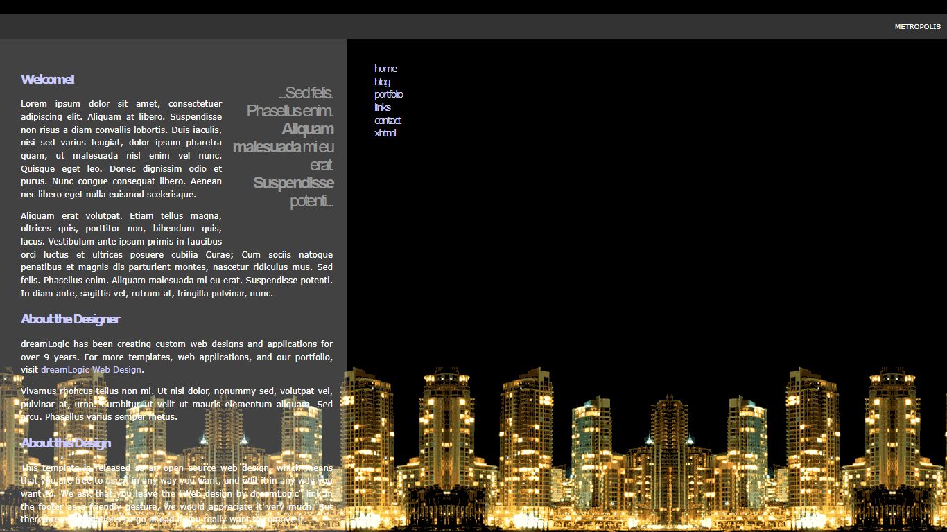Open the home navigation link
This screenshot has width=947, height=532.
click(x=385, y=69)
